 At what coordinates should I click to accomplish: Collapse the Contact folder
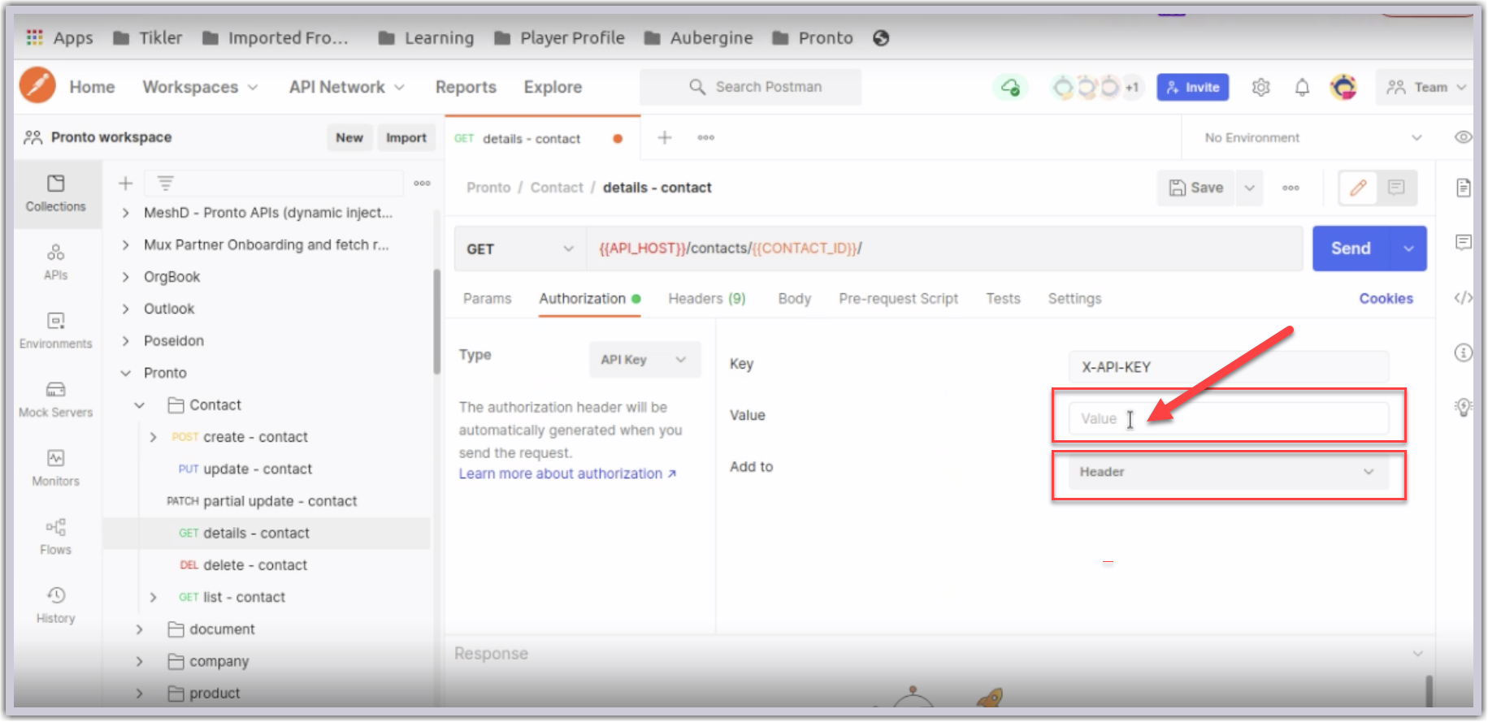(139, 405)
